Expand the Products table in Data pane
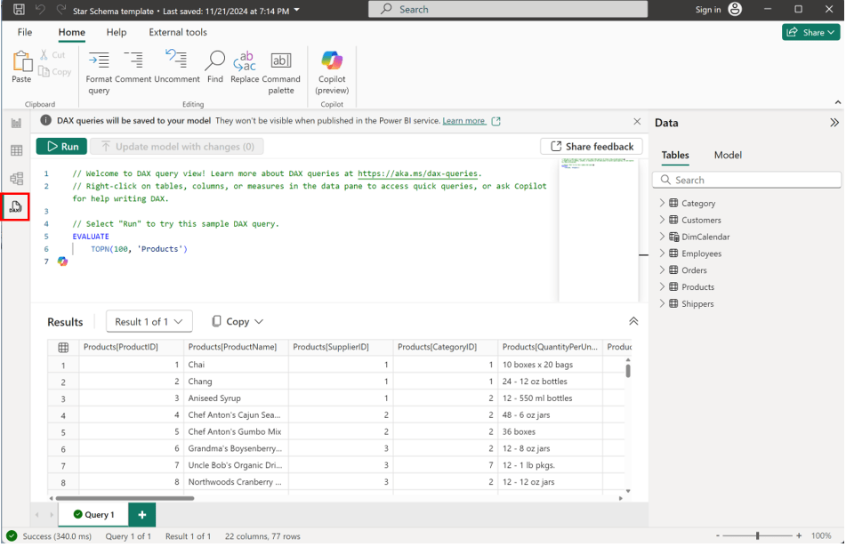Viewport: 846px width, 547px height. click(x=663, y=287)
